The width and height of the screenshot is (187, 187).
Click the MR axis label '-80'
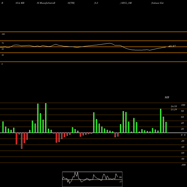183,159
